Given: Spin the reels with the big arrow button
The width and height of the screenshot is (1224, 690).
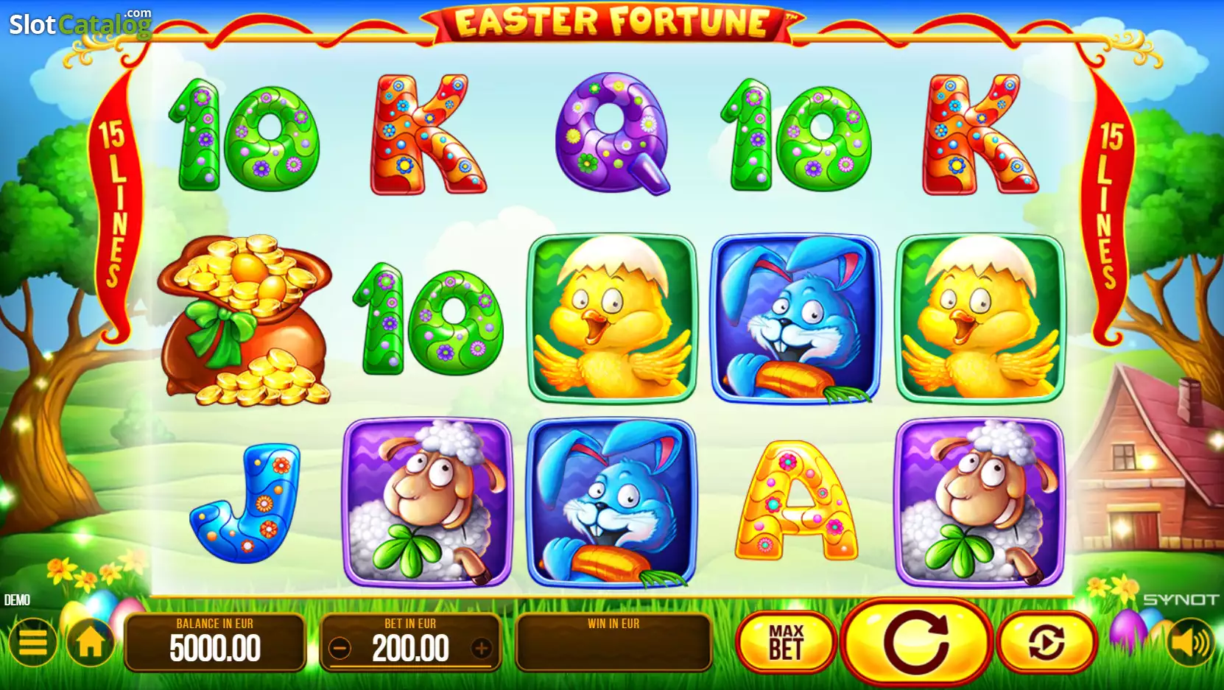Looking at the screenshot, I should tap(917, 642).
